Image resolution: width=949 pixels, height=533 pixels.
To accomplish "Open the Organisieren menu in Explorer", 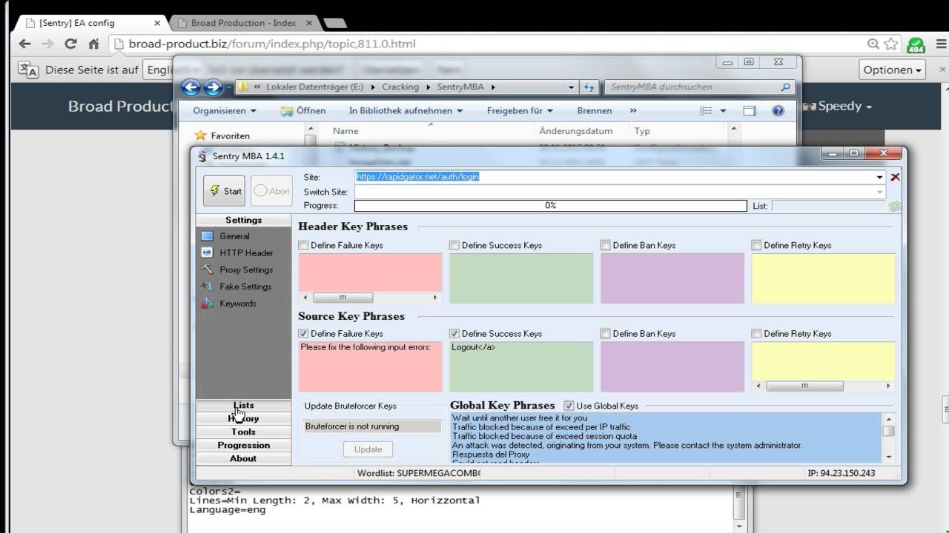I will 224,110.
